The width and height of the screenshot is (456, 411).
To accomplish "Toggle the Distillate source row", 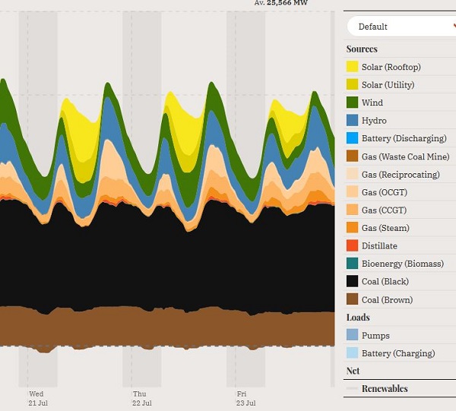I will point(378,246).
